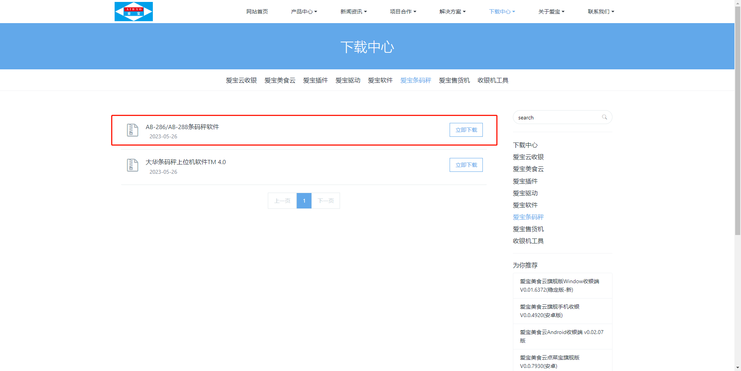Expand the 新闻资讯 dropdown

click(354, 12)
